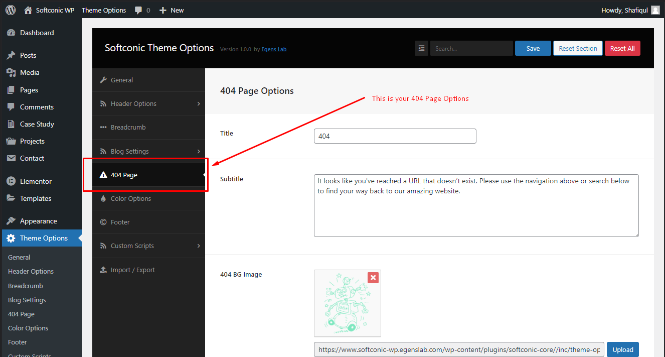Open the Elementor menu item
The width and height of the screenshot is (665, 357).
41,181
